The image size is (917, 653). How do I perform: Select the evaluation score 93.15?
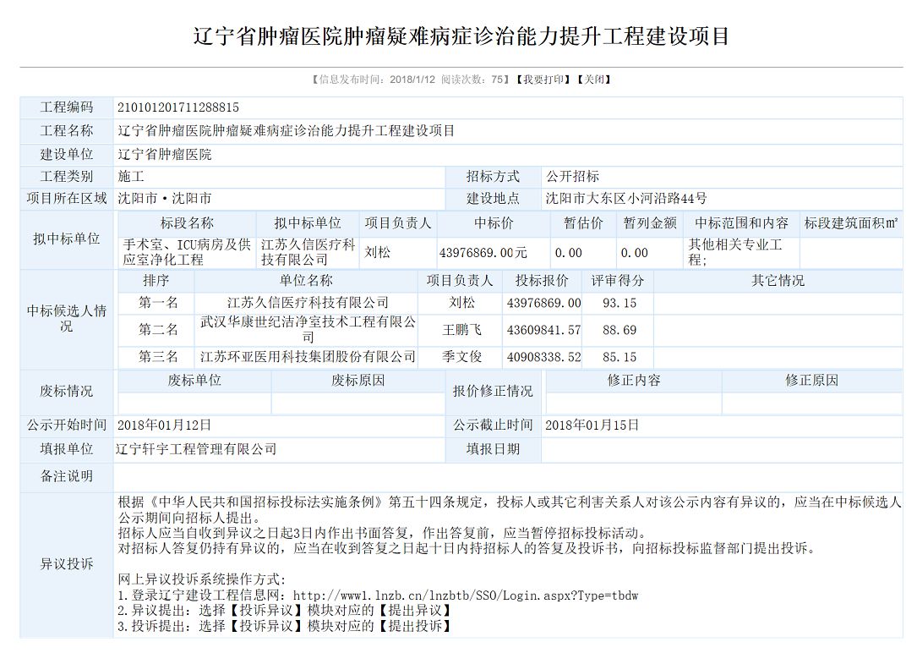619,303
